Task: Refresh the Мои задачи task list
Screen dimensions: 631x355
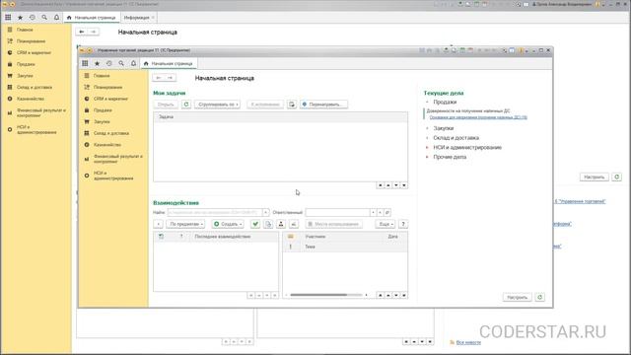Action: tap(186, 105)
